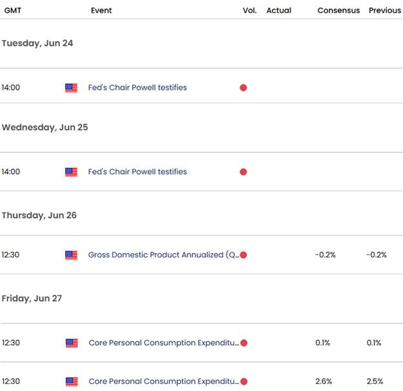Open the Core Personal Consumption event with 2.5% previous
Screen dimensions: 403x391
[163, 381]
